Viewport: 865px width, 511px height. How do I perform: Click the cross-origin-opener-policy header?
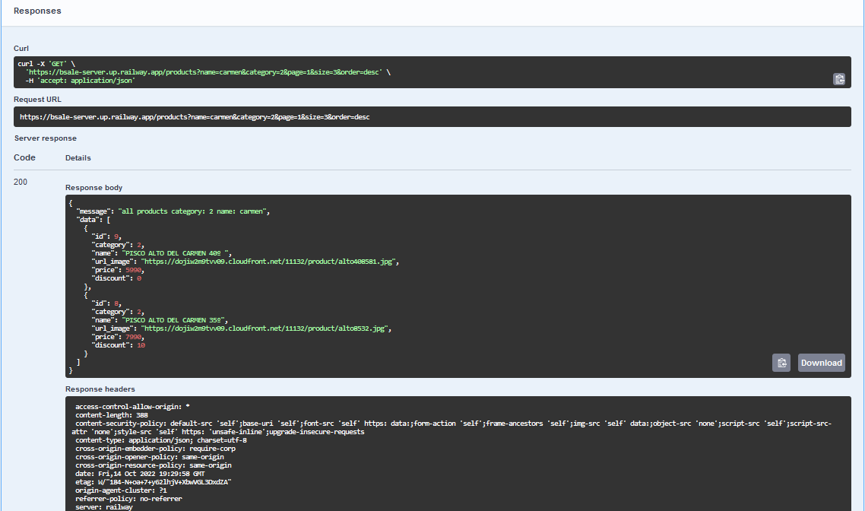(150, 457)
